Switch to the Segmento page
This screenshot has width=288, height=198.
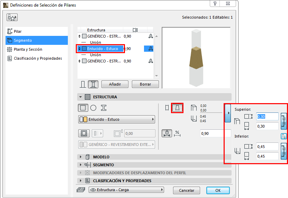coord(37,40)
